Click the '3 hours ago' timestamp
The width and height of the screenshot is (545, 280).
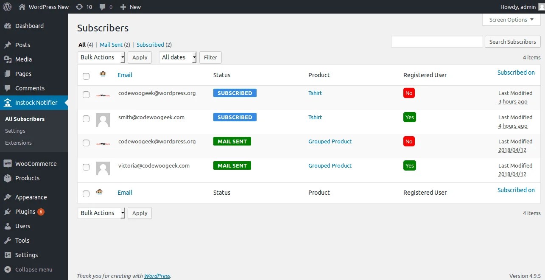click(513, 101)
